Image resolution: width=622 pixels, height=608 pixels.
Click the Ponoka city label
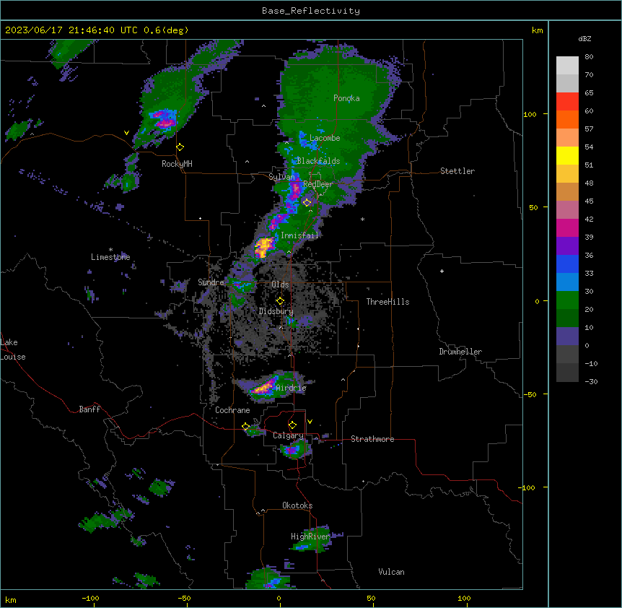346,98
